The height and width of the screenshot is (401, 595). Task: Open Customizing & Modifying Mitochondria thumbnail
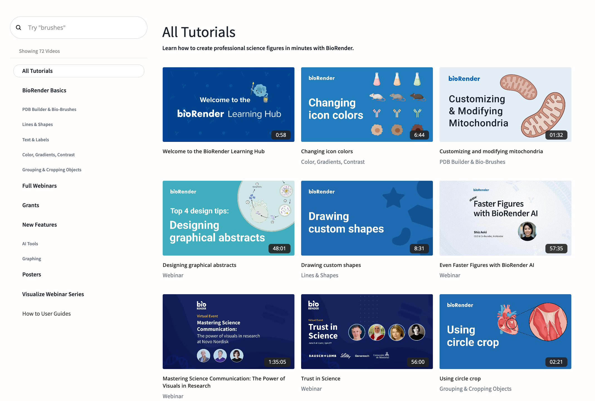pyautogui.click(x=505, y=105)
